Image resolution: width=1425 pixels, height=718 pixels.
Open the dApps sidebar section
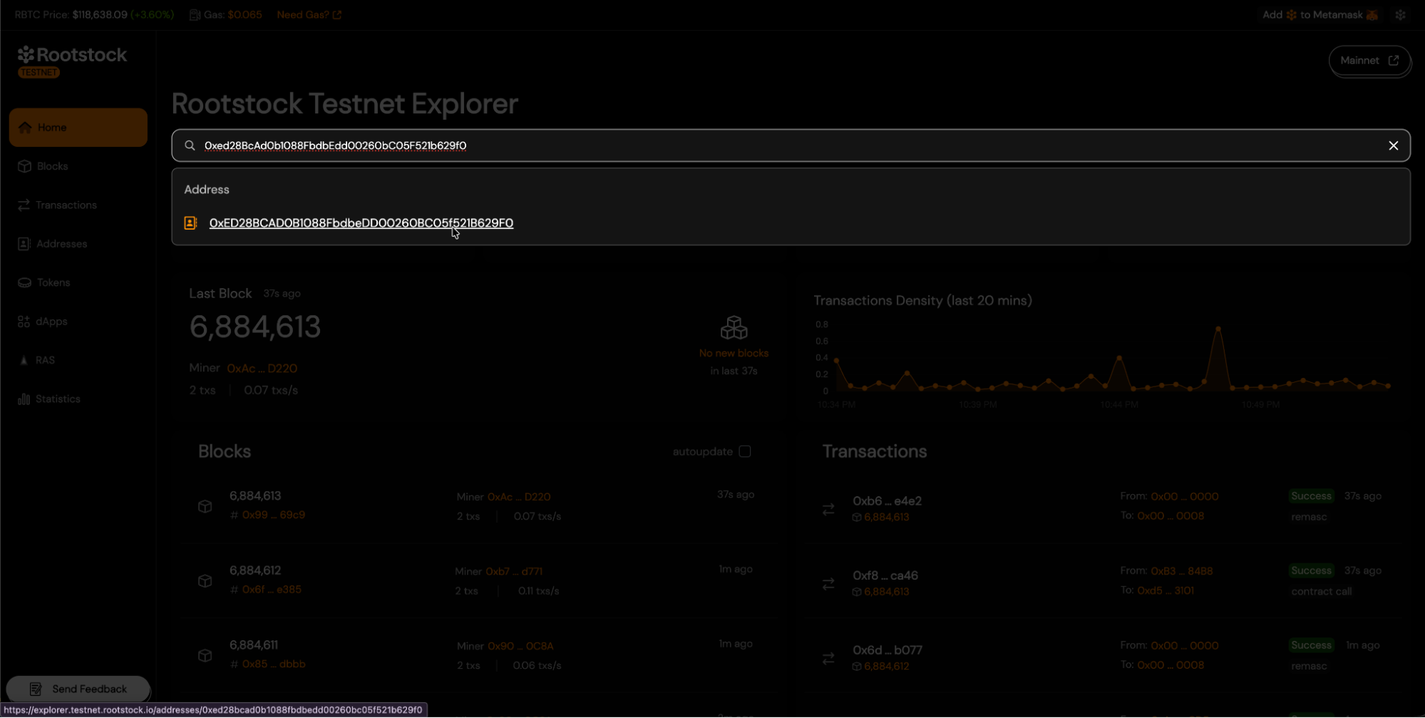click(x=51, y=322)
